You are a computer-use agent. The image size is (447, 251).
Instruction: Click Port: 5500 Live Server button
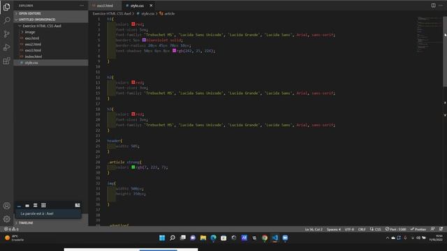tap(395, 229)
